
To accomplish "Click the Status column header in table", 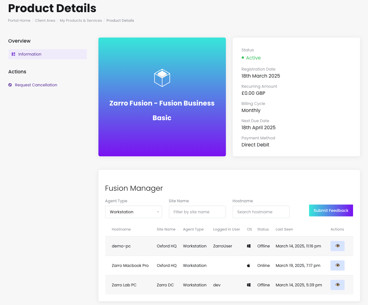I will (263, 229).
